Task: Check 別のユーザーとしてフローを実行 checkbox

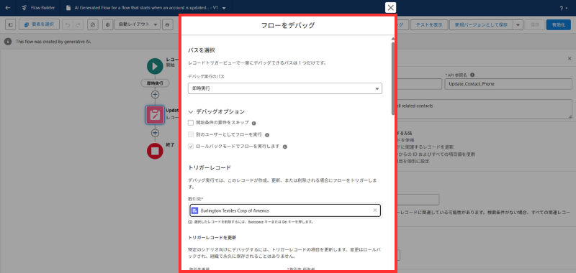Action: click(x=191, y=134)
